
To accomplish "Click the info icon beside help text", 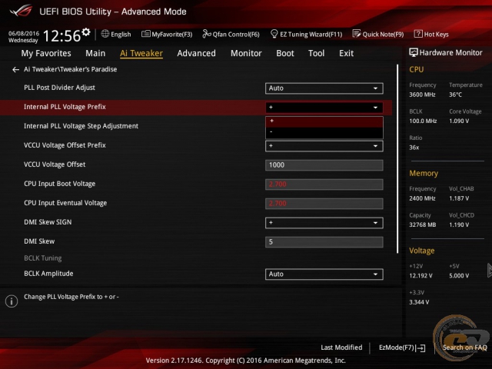I will coord(12,301).
